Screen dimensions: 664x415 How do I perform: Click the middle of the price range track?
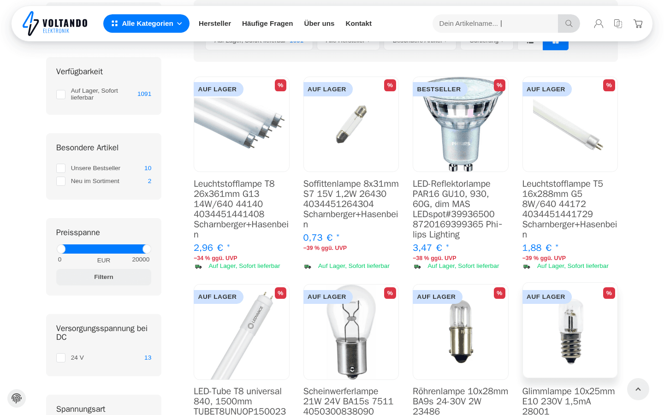pos(104,249)
